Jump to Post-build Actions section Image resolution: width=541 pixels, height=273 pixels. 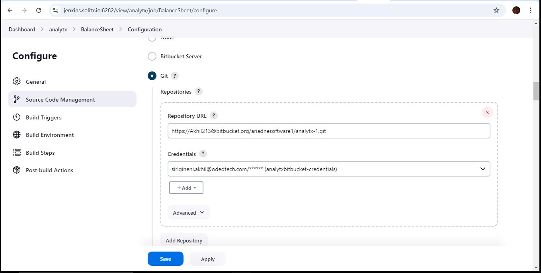tap(49, 170)
